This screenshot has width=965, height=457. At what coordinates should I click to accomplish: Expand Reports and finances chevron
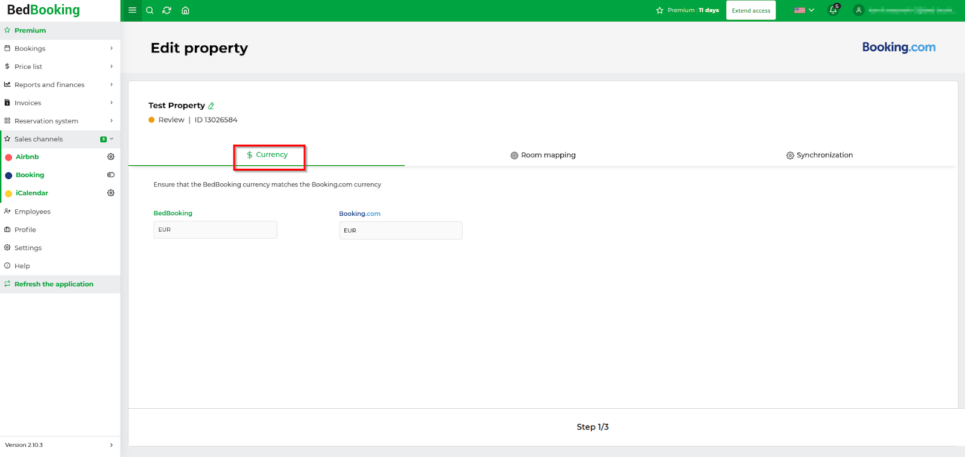[x=112, y=84]
